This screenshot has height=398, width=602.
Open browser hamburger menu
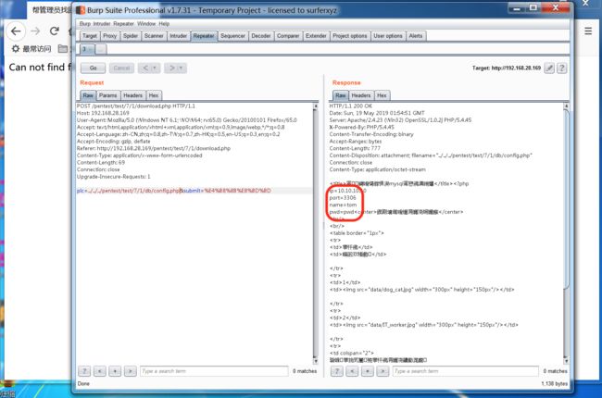coord(588,31)
